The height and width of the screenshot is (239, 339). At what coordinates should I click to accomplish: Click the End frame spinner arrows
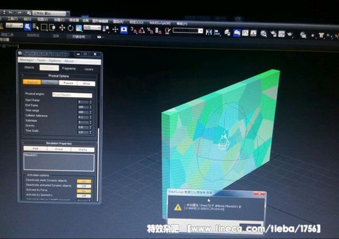90,107
